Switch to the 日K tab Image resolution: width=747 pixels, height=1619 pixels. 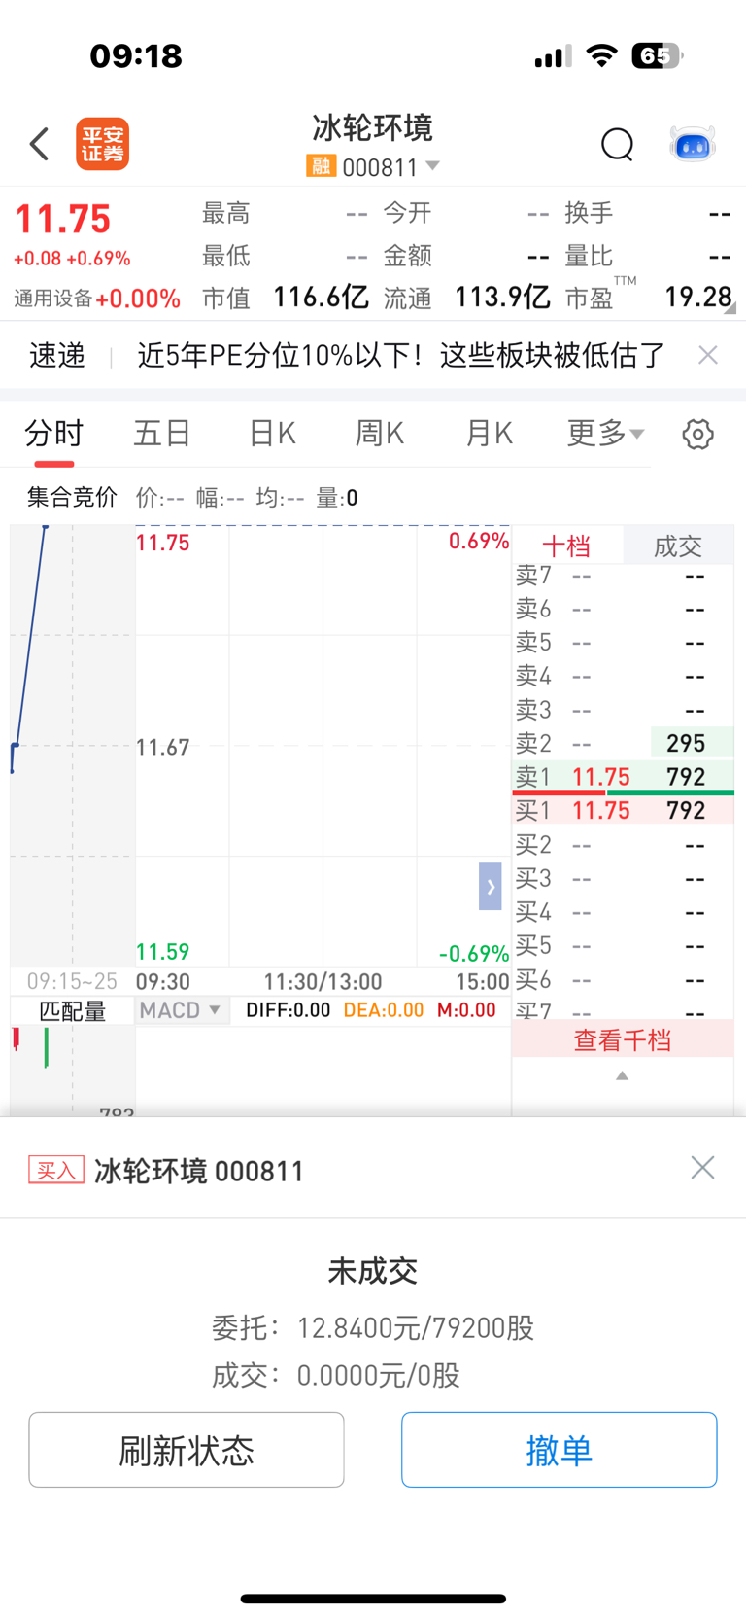pyautogui.click(x=272, y=433)
